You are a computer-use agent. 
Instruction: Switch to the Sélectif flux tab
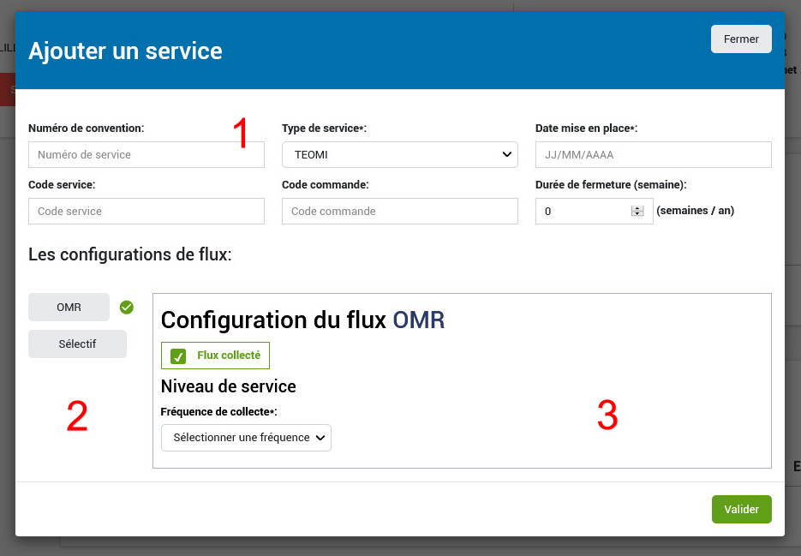click(x=77, y=344)
